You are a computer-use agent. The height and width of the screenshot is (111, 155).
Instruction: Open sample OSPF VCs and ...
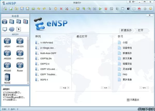pyautogui.click(x=46, y=69)
